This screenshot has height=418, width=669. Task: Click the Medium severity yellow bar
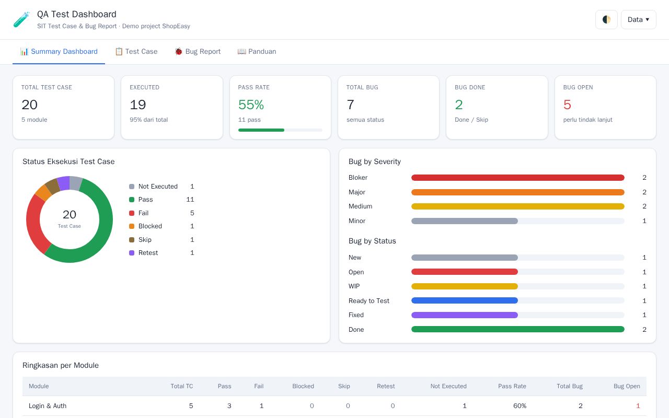click(x=518, y=206)
